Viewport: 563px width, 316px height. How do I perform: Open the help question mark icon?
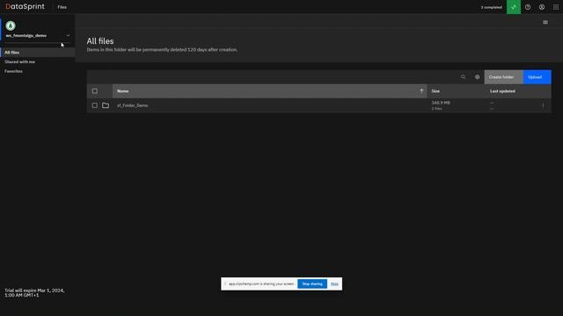click(528, 7)
